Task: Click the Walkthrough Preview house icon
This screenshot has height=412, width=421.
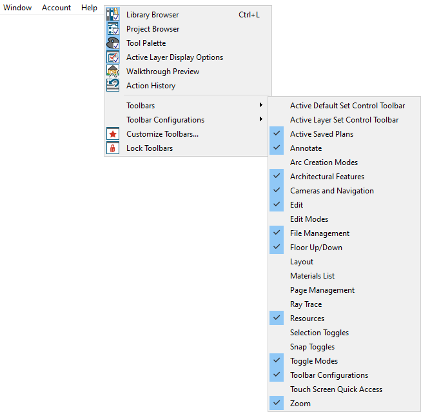Action: point(113,72)
